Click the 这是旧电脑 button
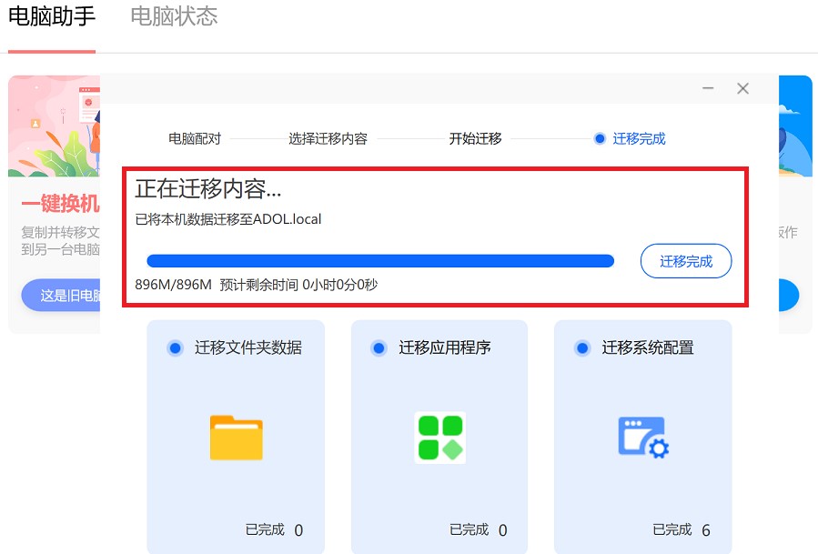The height and width of the screenshot is (554, 818). (x=62, y=296)
